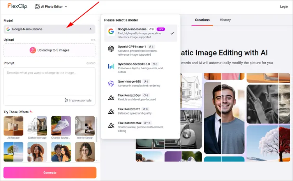
Task: Click the house sketch sample image
Action: pyautogui.click(x=191, y=91)
